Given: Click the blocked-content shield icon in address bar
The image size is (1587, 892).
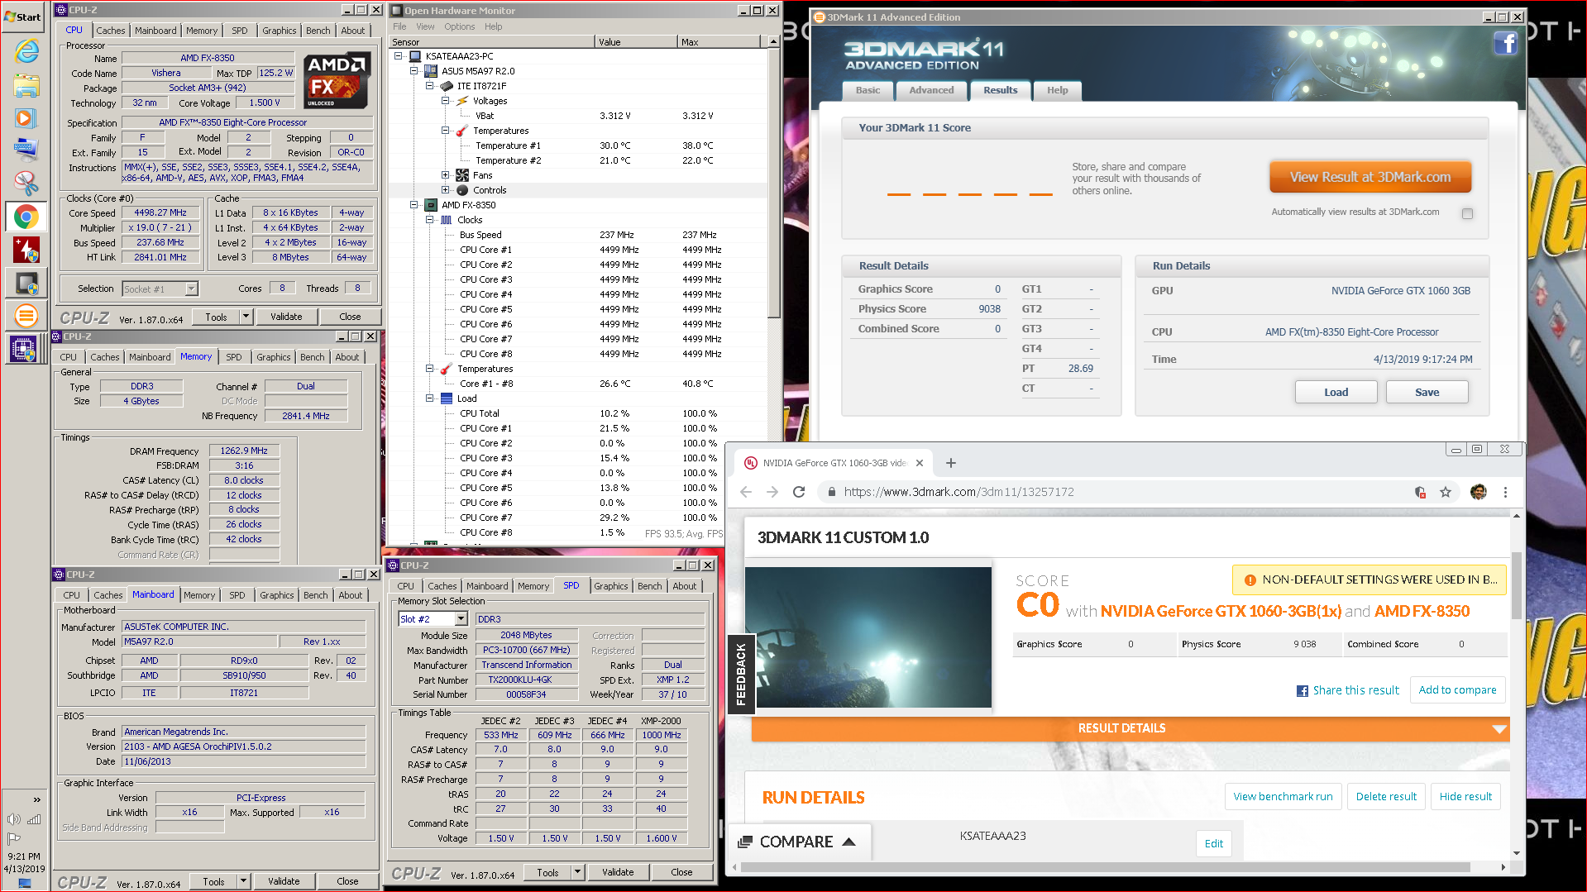Looking at the screenshot, I should [1420, 492].
